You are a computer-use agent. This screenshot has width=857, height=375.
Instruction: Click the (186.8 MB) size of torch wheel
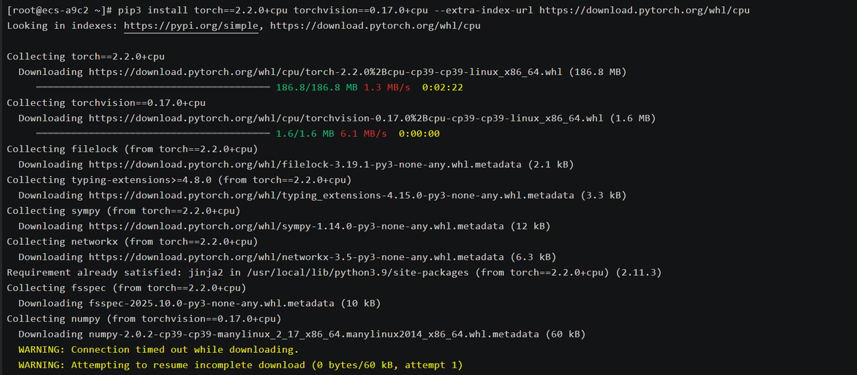pyautogui.click(x=598, y=72)
